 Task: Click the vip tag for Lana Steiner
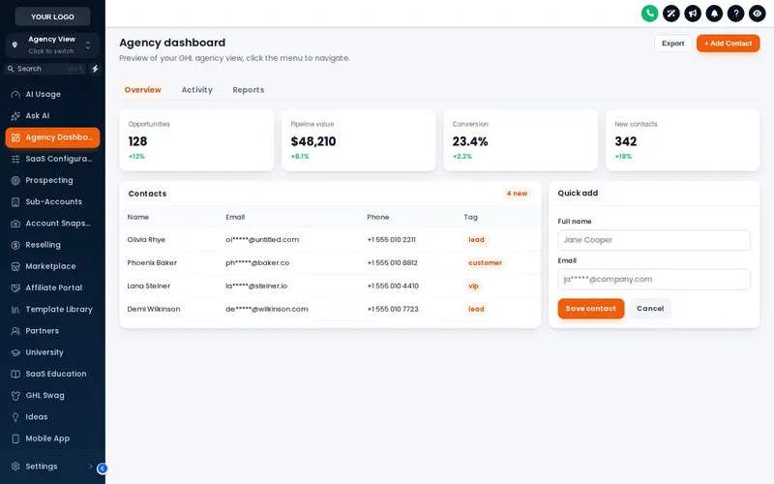pos(473,286)
